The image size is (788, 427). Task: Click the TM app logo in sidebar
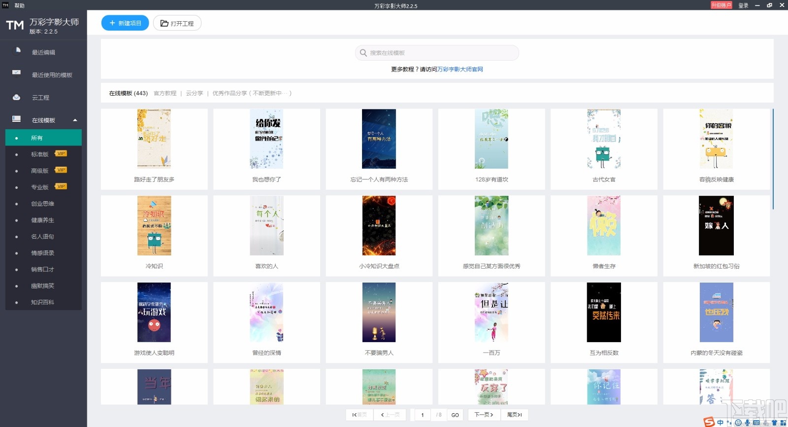tap(15, 25)
